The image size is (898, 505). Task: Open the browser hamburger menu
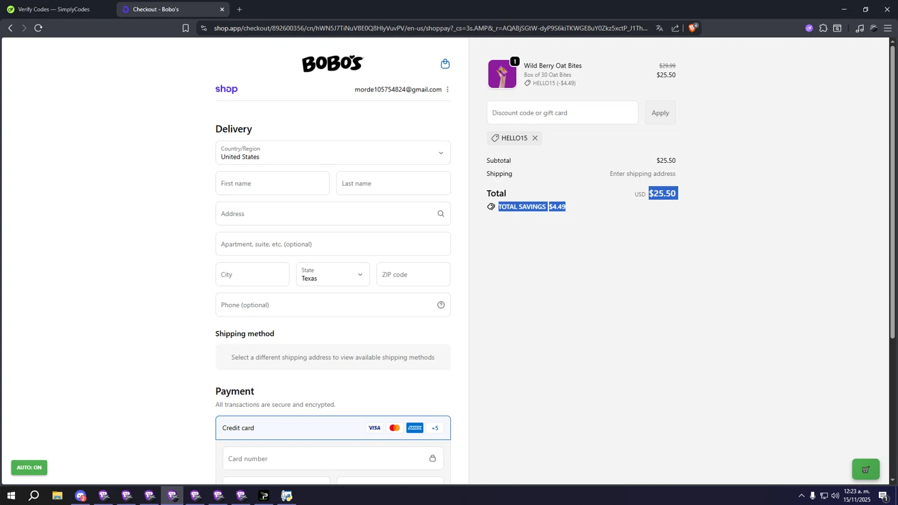[888, 28]
